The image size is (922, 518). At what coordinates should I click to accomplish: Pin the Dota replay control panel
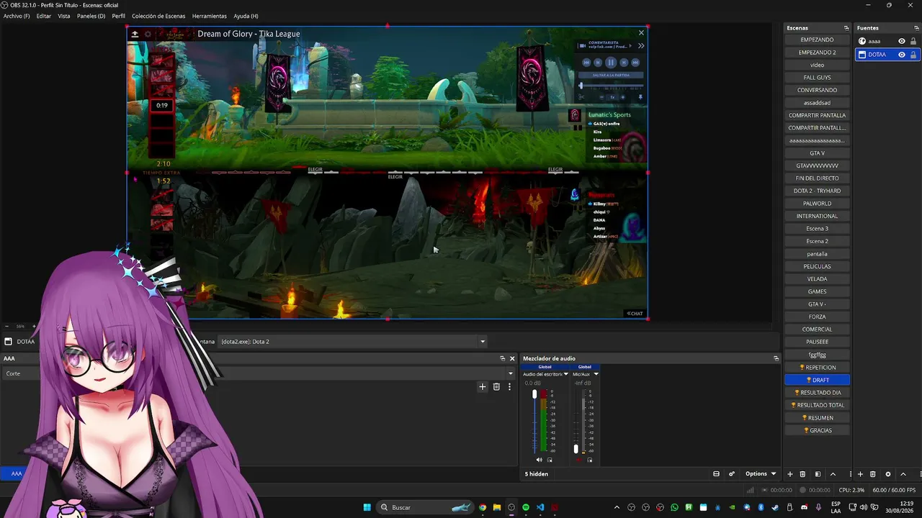point(640,97)
